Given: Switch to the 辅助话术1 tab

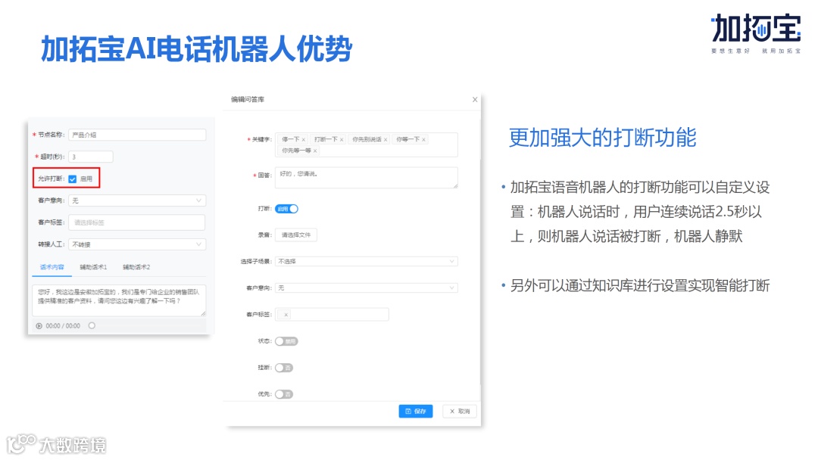Looking at the screenshot, I should pyautogui.click(x=93, y=267).
